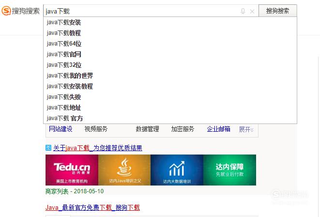The image size is (320, 217).
Task: Click the 搜狗搜索 search button
Action: pos(277,11)
